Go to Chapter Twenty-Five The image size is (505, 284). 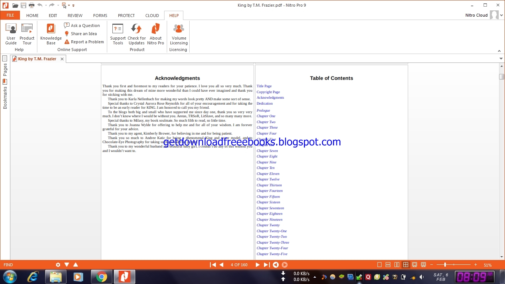point(272,254)
